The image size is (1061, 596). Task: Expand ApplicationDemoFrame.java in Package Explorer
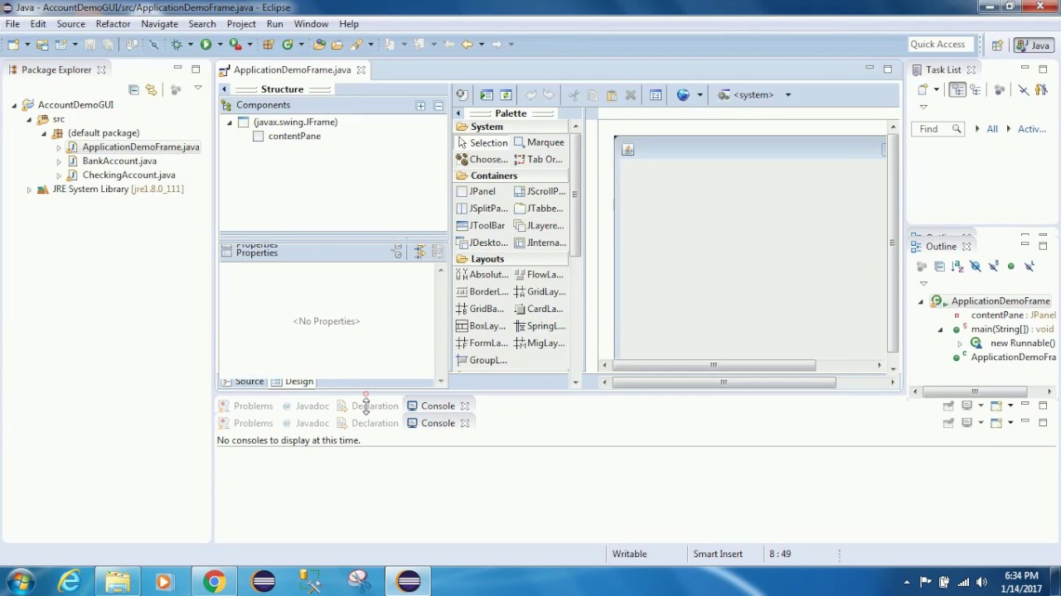59,147
